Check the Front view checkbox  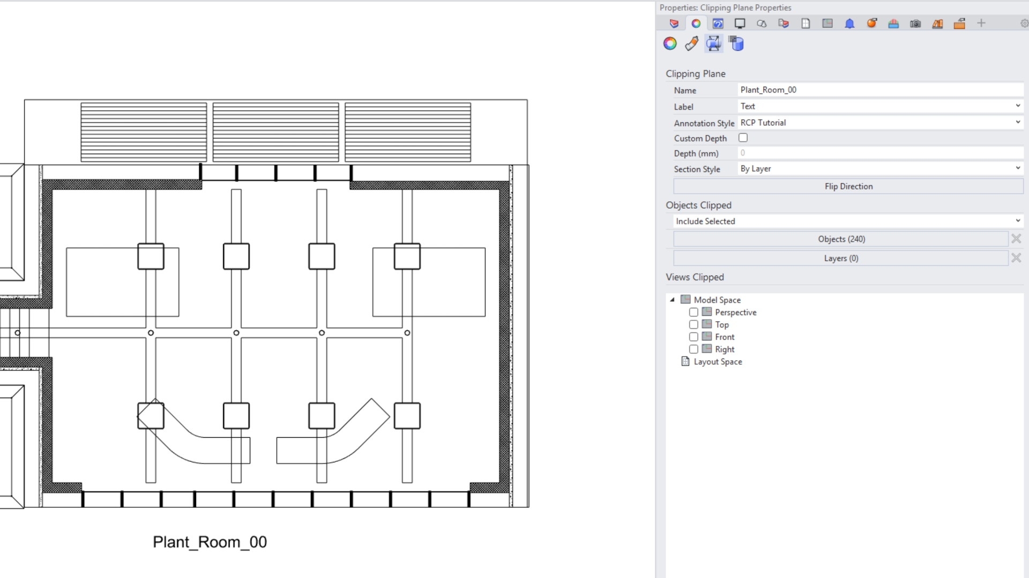click(x=694, y=337)
